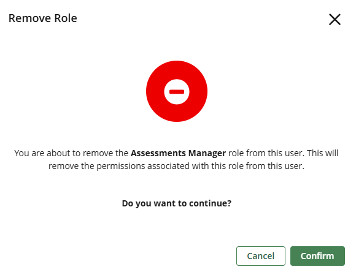
Task: Click the red minus warning icon
Action: [177, 91]
